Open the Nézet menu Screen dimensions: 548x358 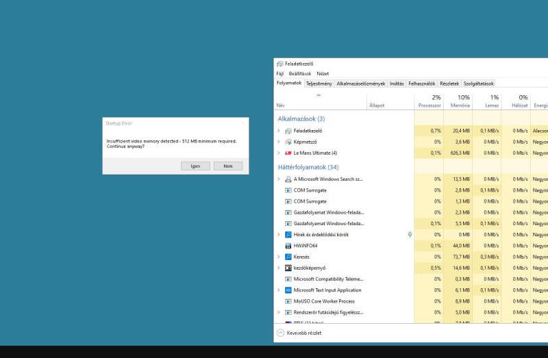coord(323,74)
